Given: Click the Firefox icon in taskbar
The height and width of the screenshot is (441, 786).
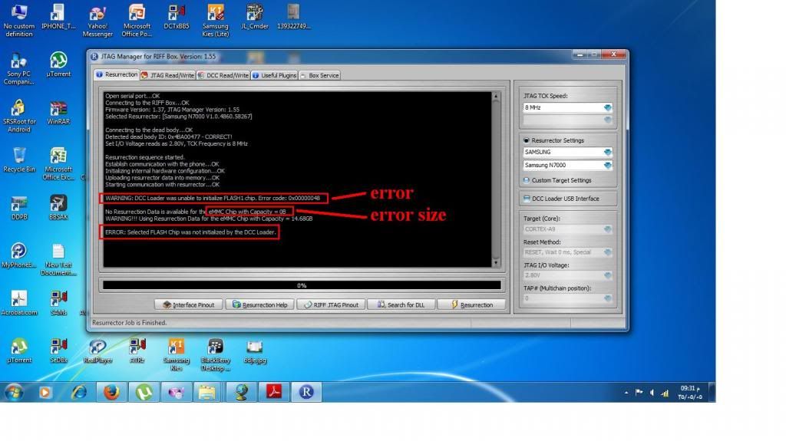Looking at the screenshot, I should pyautogui.click(x=112, y=392).
